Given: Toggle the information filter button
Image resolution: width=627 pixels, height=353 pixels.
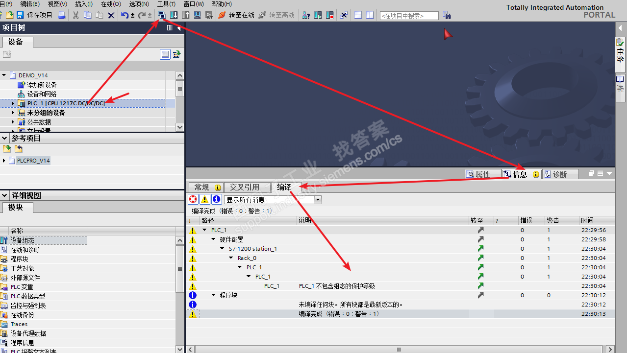Looking at the screenshot, I should point(217,199).
